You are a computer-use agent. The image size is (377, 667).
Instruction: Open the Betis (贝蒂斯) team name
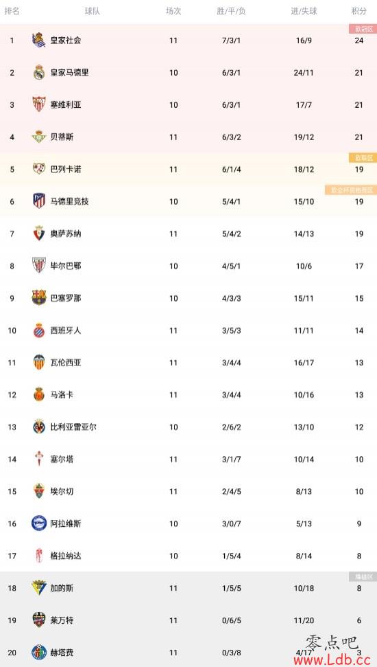[62, 137]
